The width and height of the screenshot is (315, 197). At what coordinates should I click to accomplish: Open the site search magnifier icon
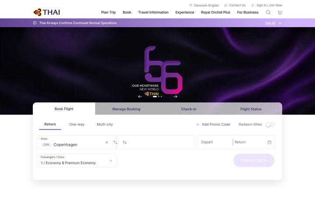tap(268, 12)
